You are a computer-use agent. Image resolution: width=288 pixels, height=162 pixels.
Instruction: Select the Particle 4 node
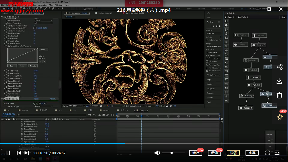(x=246, y=108)
